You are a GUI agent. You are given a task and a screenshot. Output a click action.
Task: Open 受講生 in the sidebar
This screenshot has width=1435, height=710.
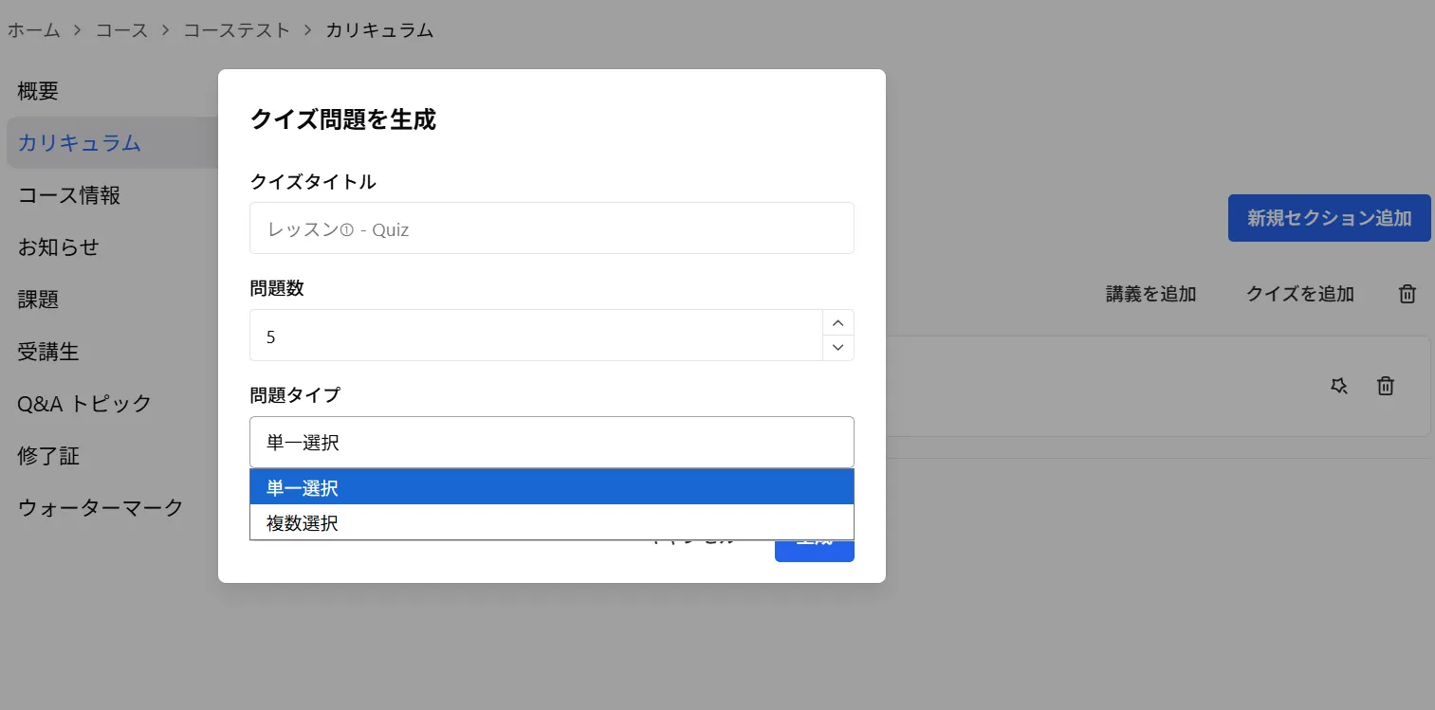pyautogui.click(x=48, y=352)
